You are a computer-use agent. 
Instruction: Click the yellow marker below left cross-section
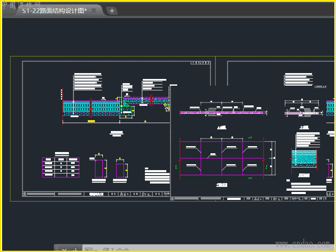tap(91, 121)
